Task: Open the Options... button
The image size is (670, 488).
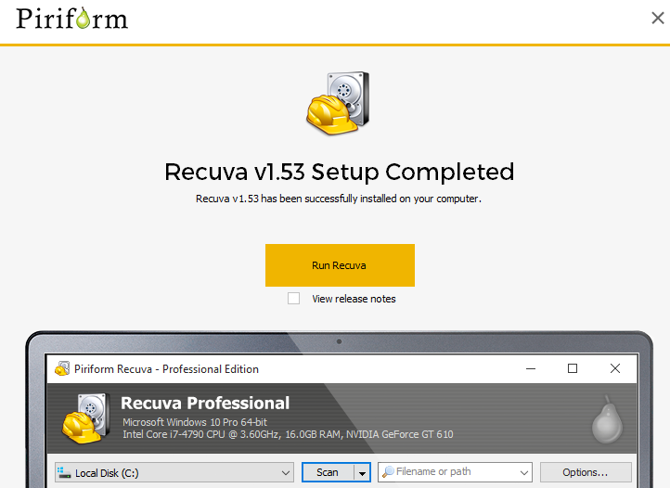Action: click(x=586, y=472)
